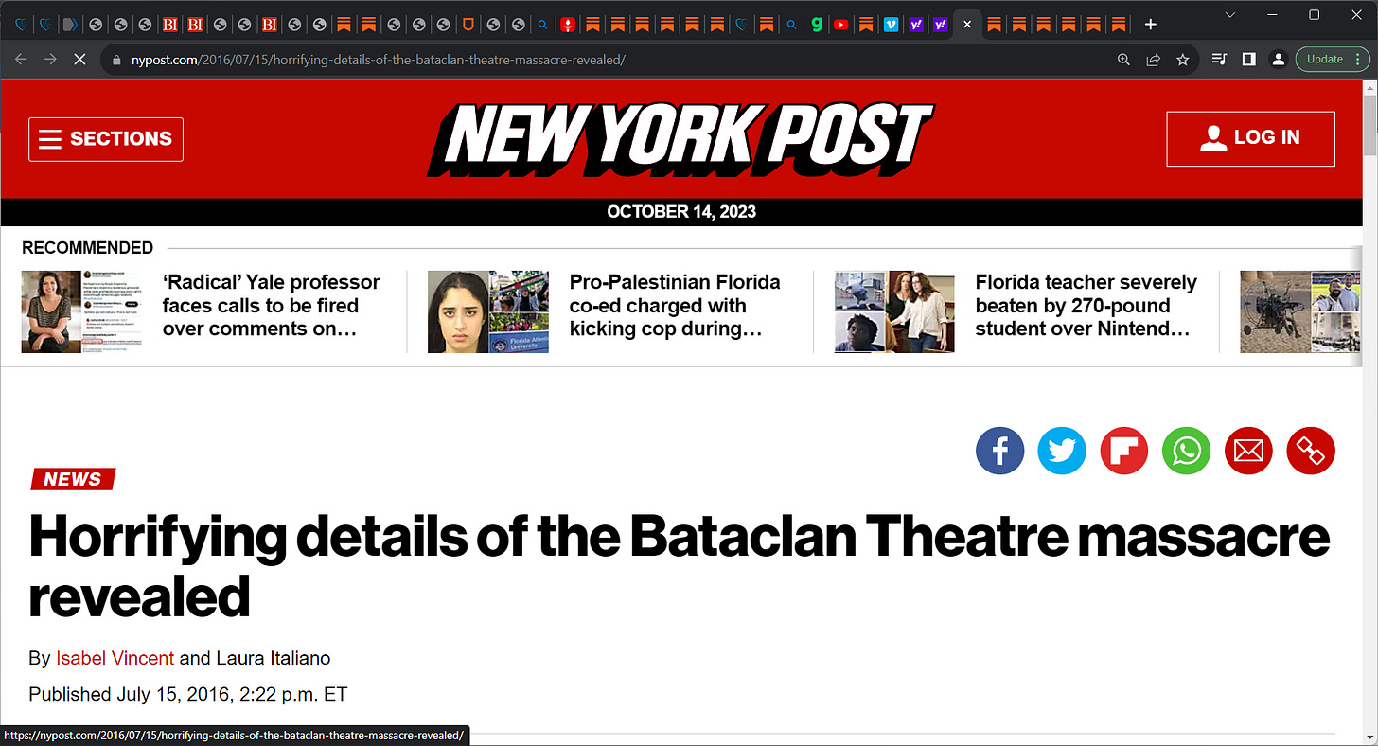Open the Chrome profile avatar
The image size is (1378, 746).
point(1278,59)
